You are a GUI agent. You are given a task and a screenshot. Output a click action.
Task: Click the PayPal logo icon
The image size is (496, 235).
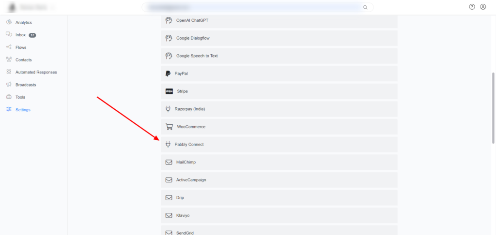click(168, 73)
